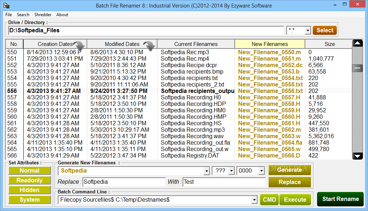The image size is (368, 211).
Task: Click the Generate button
Action: coord(289,170)
